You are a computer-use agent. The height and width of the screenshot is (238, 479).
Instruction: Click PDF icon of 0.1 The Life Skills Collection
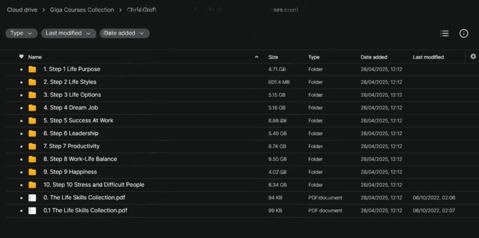click(x=32, y=210)
